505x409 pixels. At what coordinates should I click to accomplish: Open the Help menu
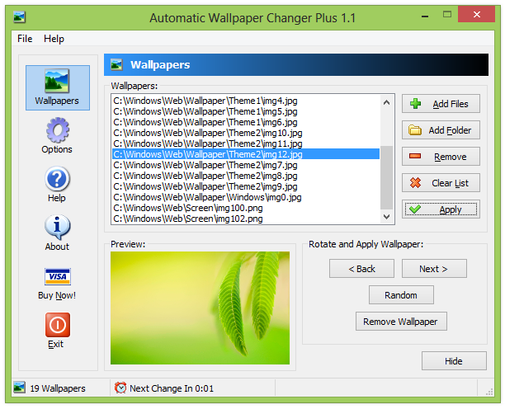(x=54, y=39)
